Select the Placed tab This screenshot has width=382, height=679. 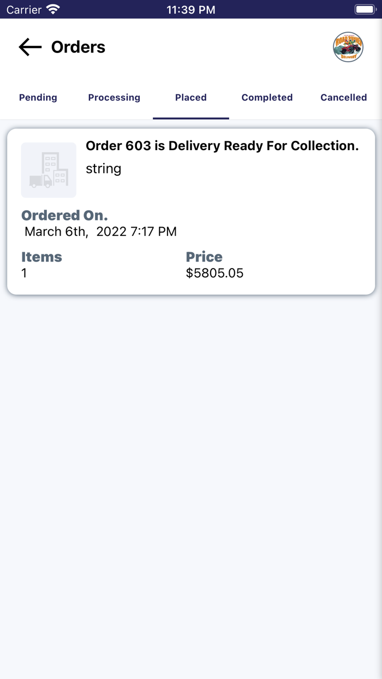191,98
